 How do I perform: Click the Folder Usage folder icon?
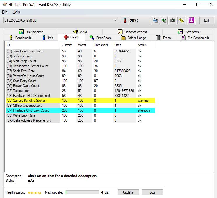123,38
